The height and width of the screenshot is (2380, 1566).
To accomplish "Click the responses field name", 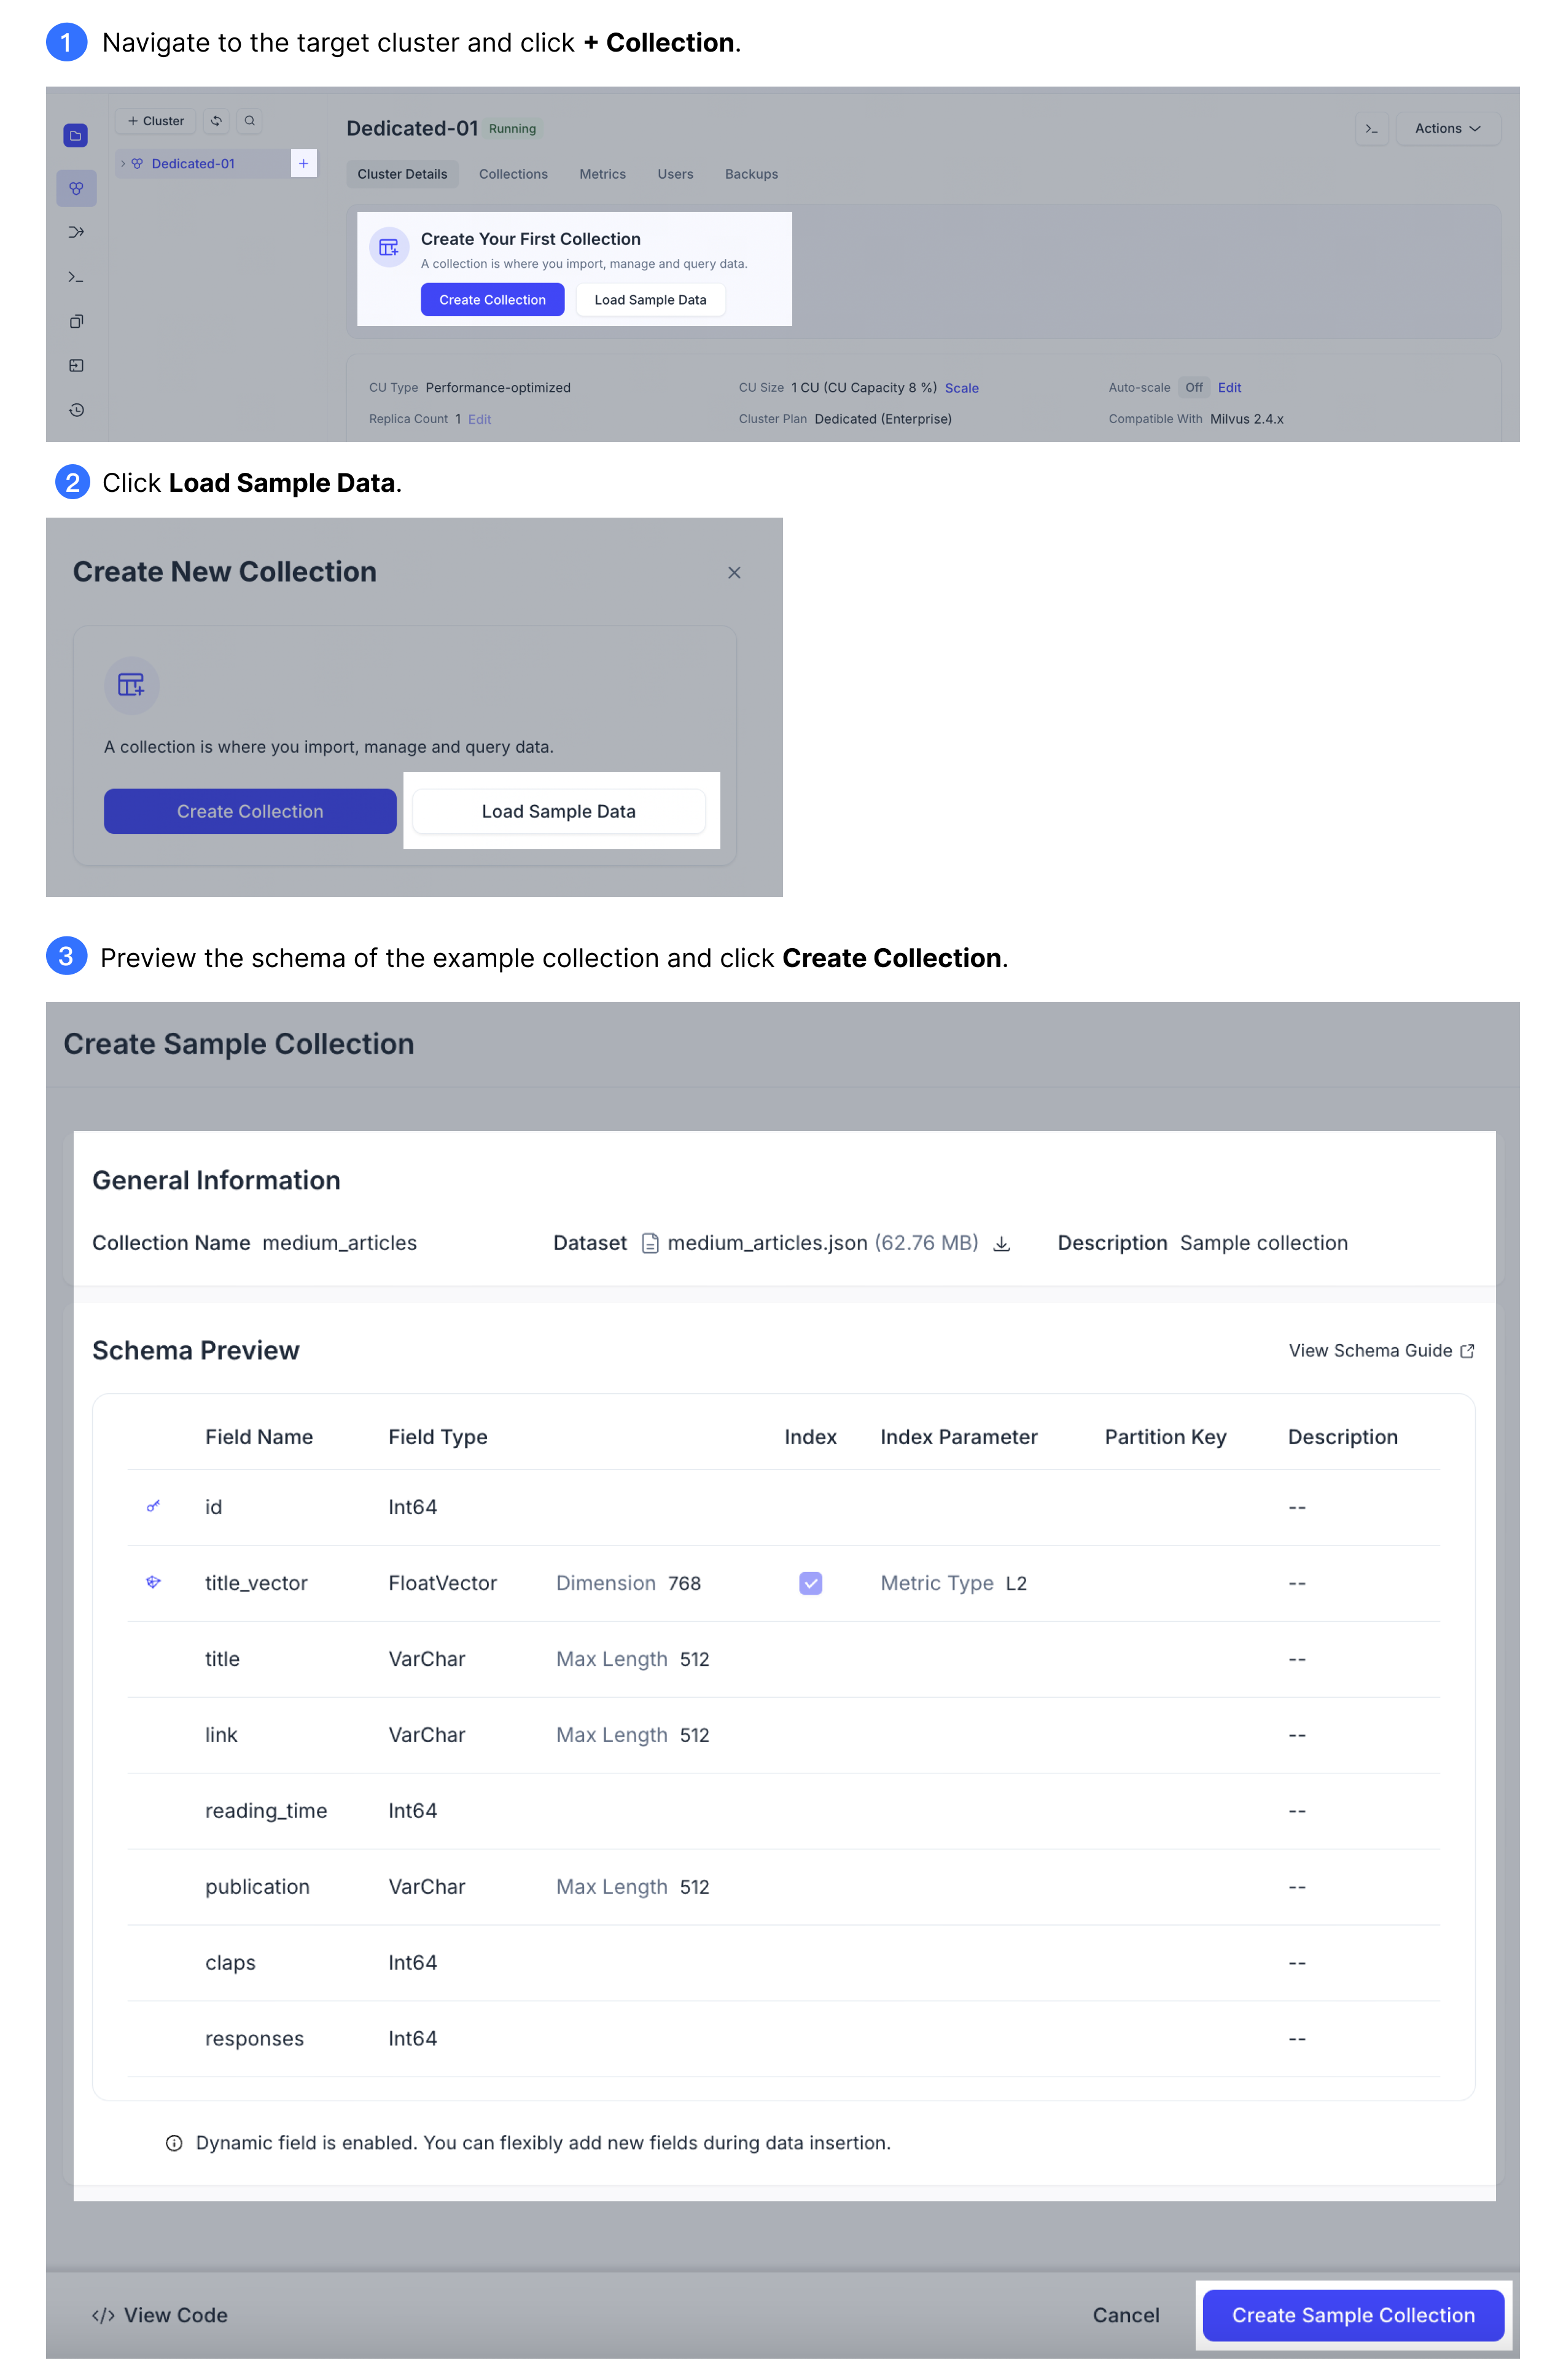I will (254, 2039).
